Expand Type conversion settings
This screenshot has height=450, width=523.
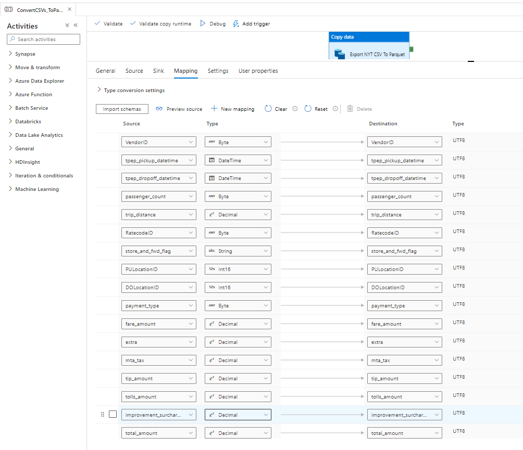(x=99, y=89)
